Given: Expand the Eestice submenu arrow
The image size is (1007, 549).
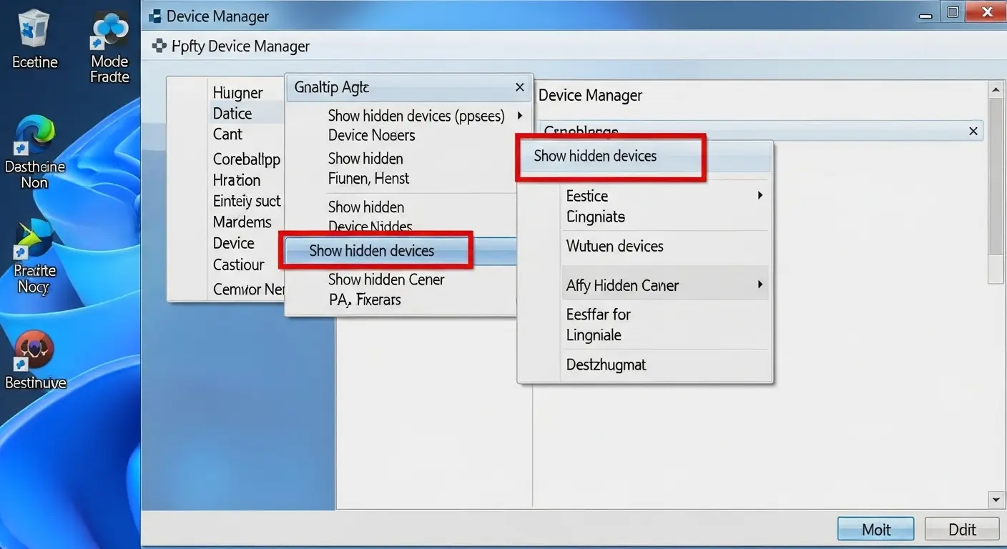Looking at the screenshot, I should [760, 195].
